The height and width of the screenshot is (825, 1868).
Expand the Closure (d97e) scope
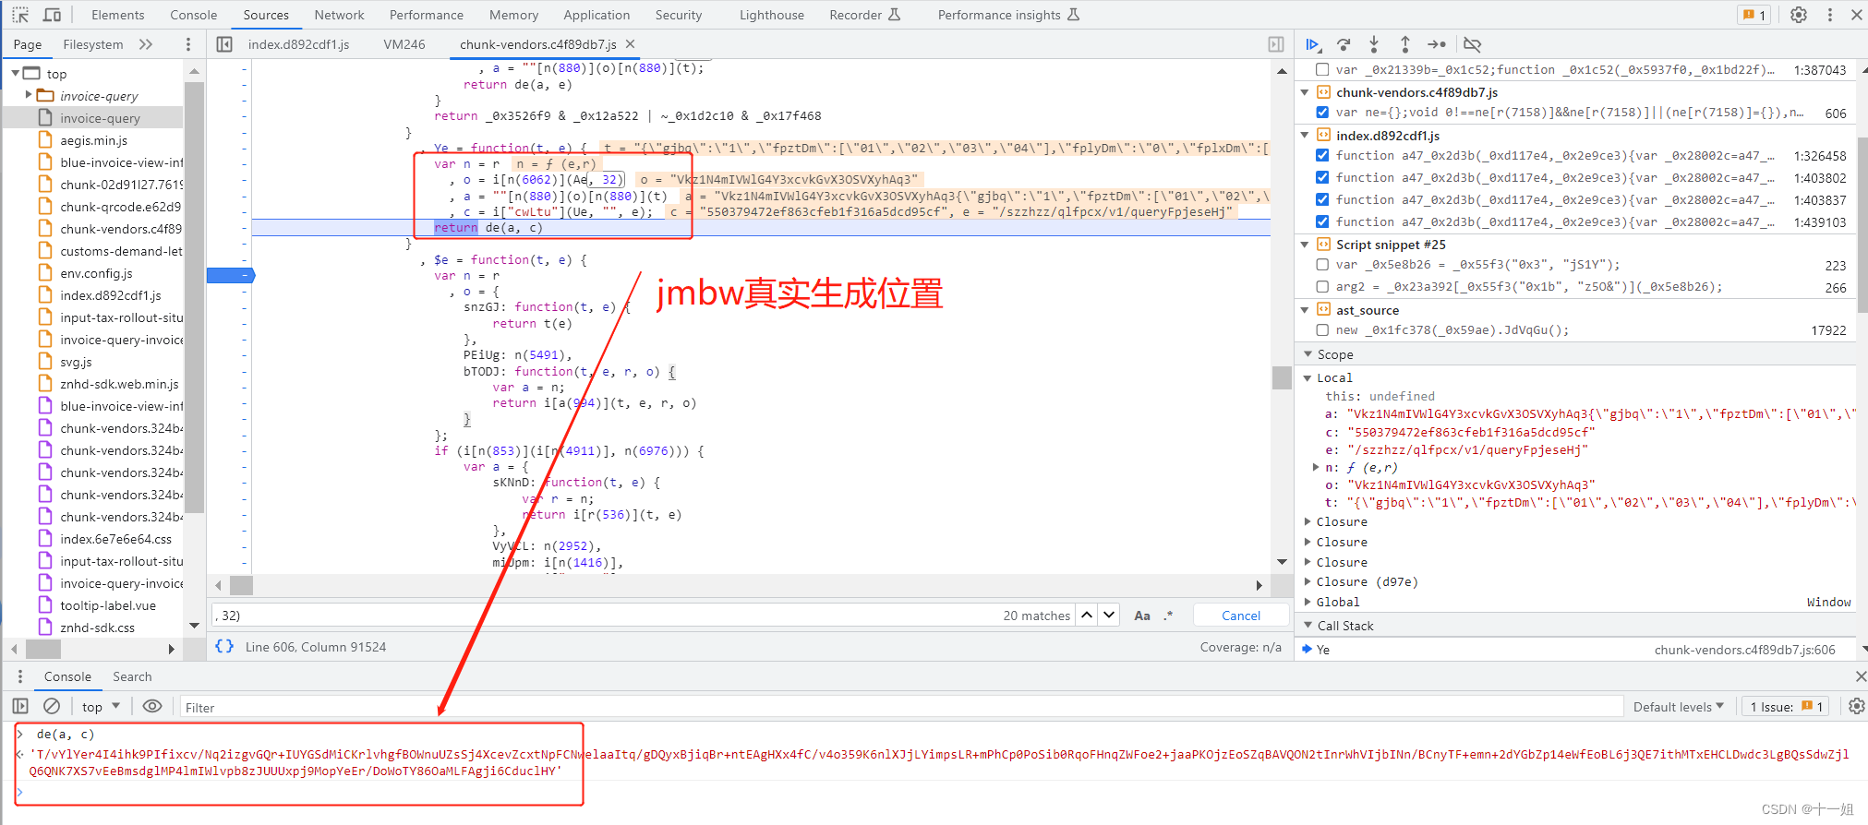[1308, 581]
